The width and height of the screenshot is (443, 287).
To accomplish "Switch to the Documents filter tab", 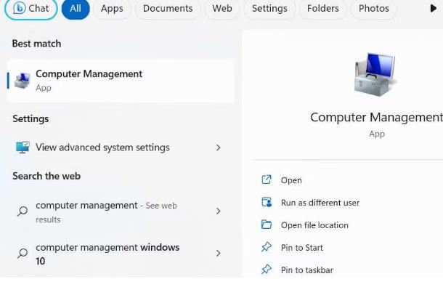I will click(168, 9).
